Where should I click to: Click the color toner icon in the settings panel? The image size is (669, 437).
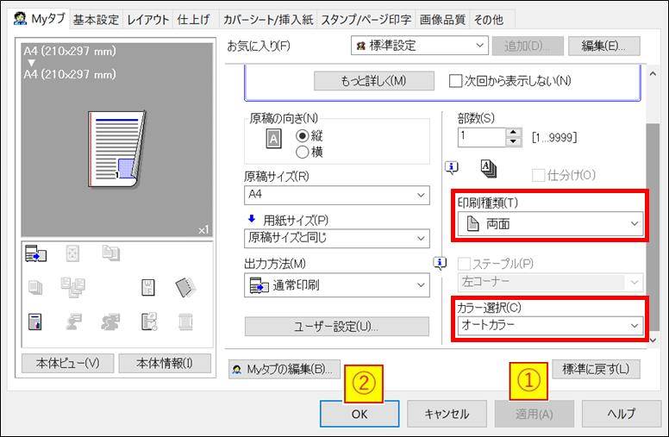click(35, 322)
